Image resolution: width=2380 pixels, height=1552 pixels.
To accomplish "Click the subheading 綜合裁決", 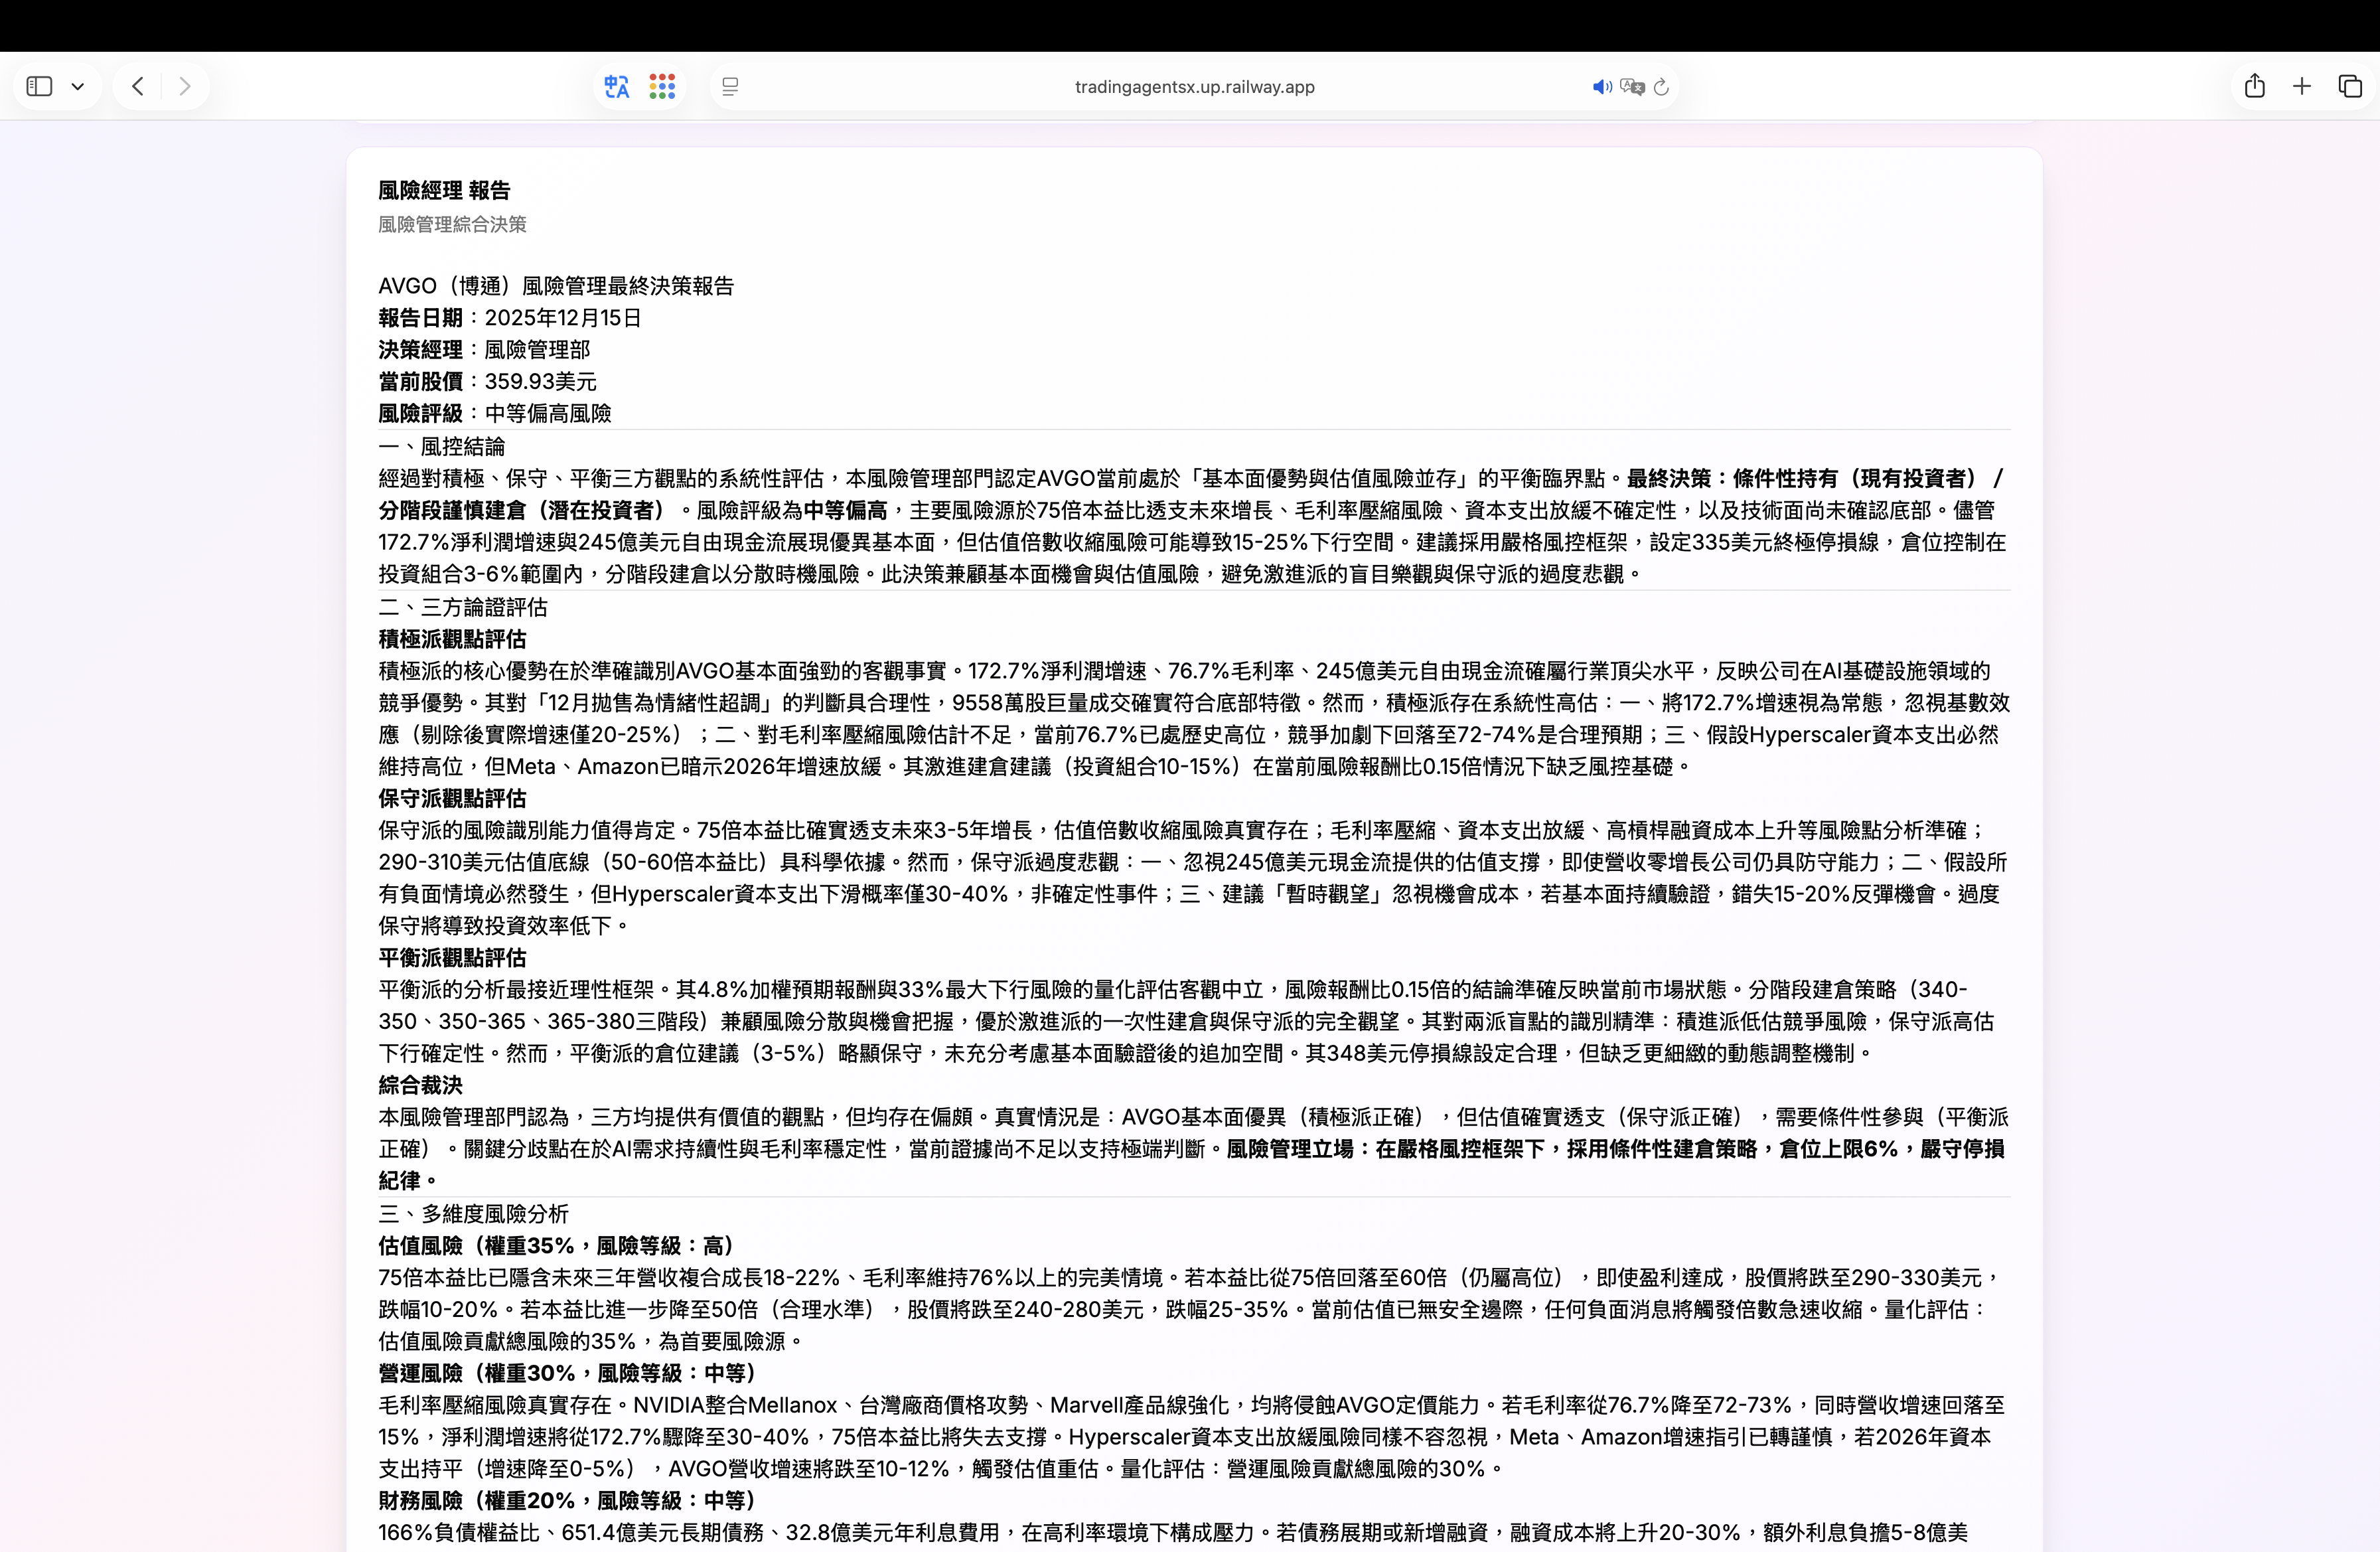I will (420, 1085).
